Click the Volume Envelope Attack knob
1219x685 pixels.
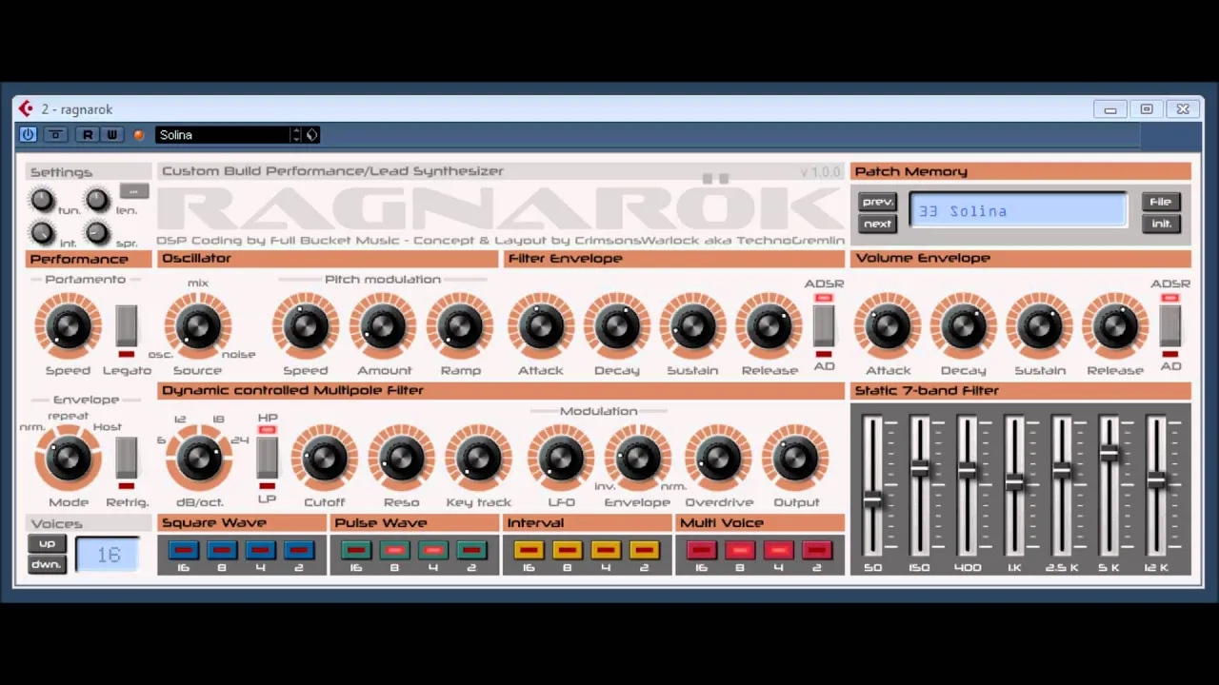(x=888, y=326)
